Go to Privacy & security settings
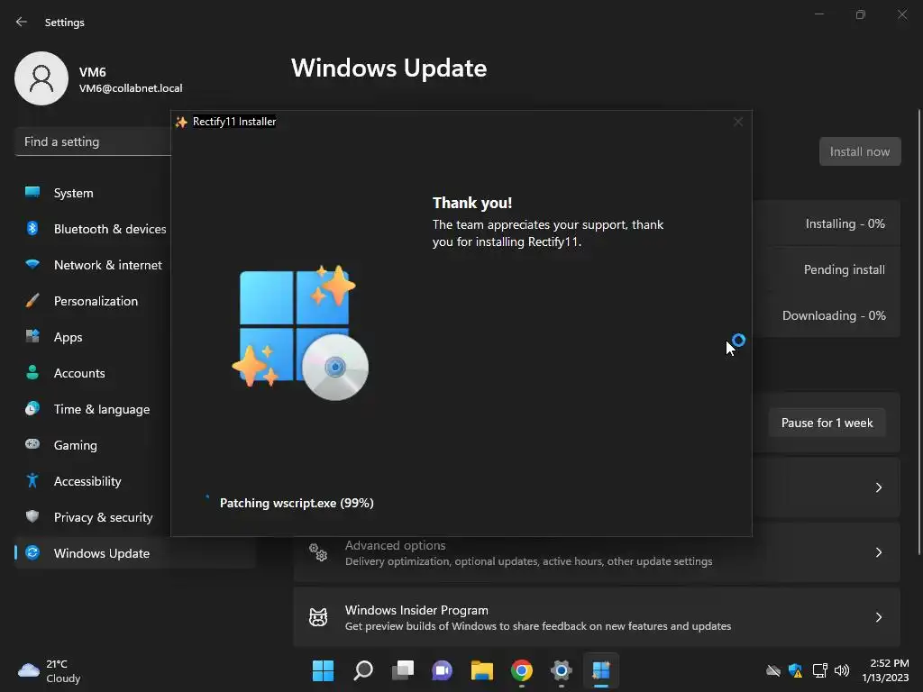This screenshot has width=923, height=692. pos(94,517)
